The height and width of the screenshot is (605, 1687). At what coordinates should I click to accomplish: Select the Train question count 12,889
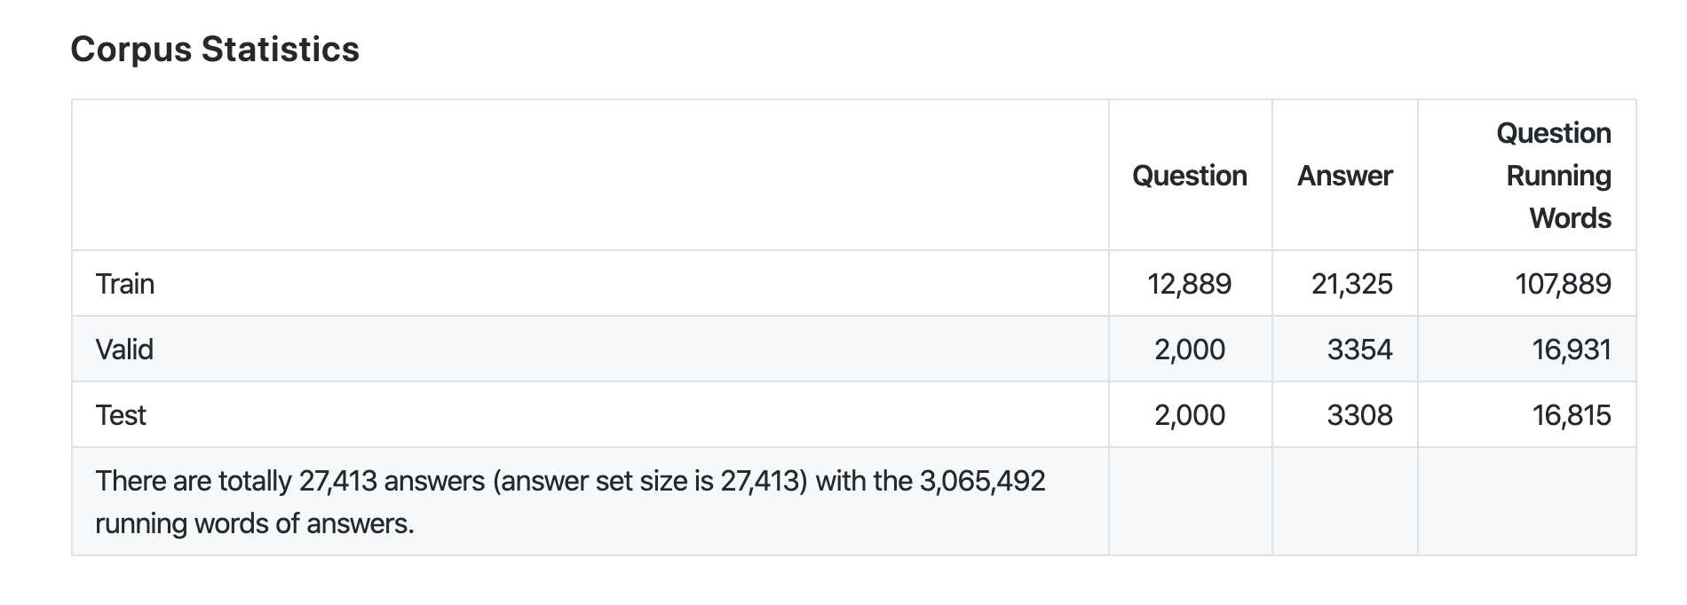(1190, 284)
